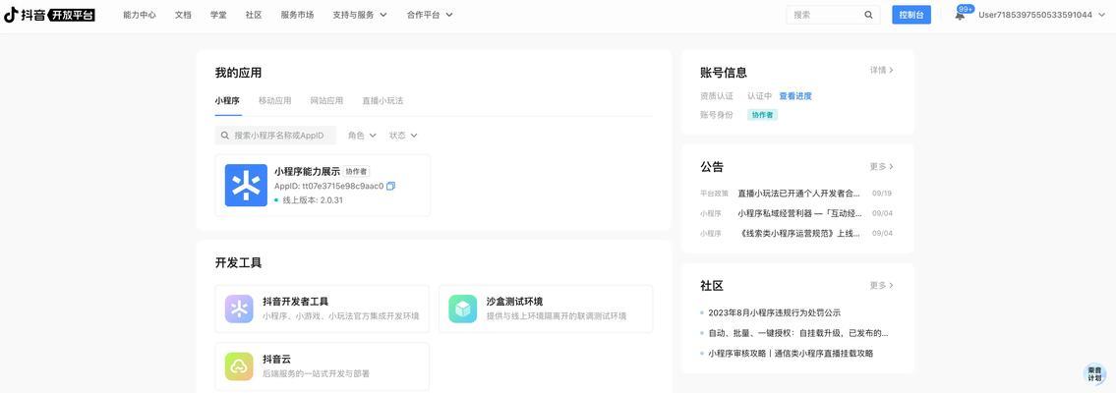Click the 小程序能力展示 app icon
This screenshot has width=1116, height=393.
tap(246, 186)
